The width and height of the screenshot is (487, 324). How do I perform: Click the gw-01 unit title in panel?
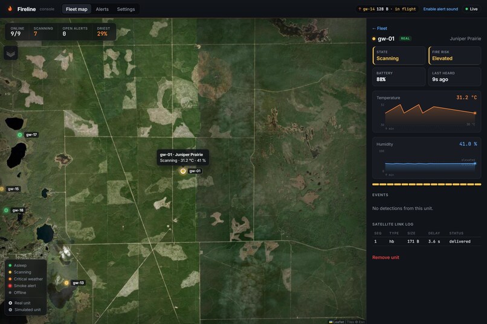click(385, 39)
